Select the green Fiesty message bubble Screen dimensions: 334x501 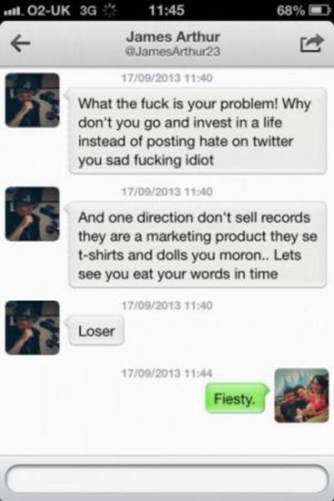[235, 398]
